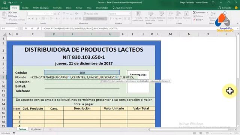The height and width of the screenshot is (135, 240).
Task: Expand the formula bar
Action: (238, 28)
